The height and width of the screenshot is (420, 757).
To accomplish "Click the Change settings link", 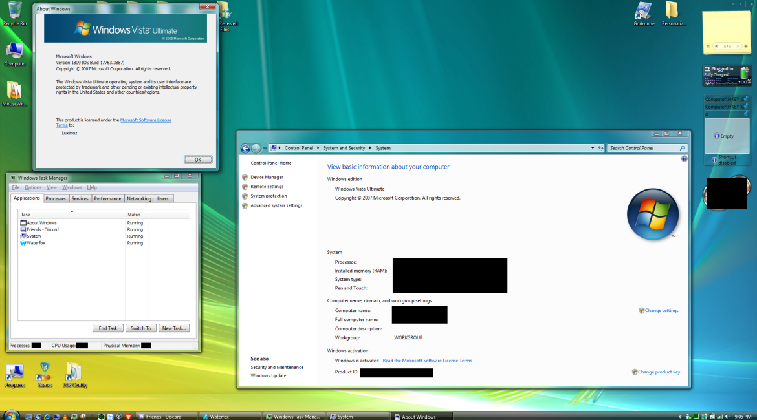I will coord(661,311).
